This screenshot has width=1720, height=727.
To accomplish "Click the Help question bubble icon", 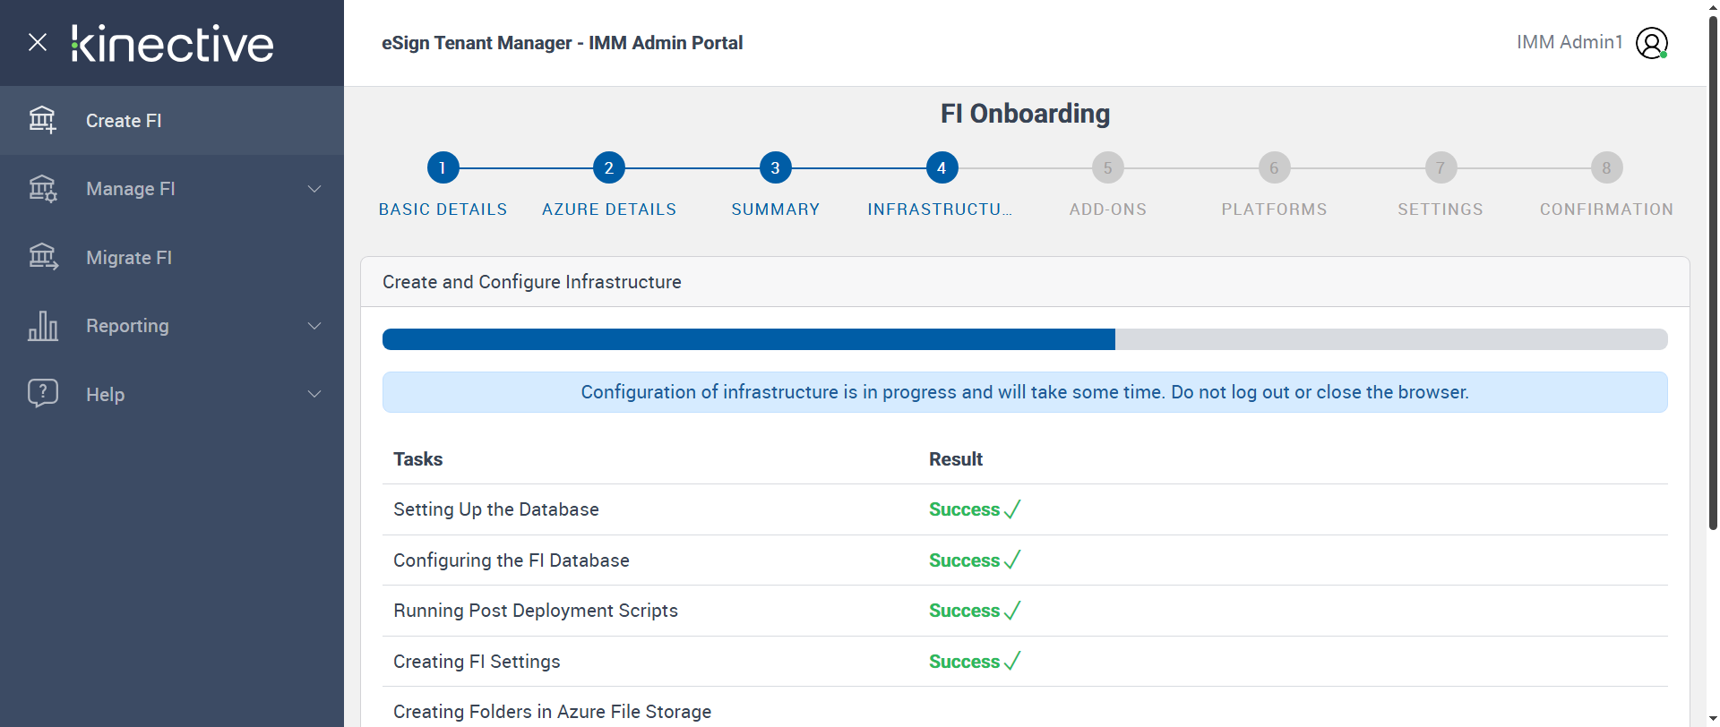I will [x=42, y=394].
